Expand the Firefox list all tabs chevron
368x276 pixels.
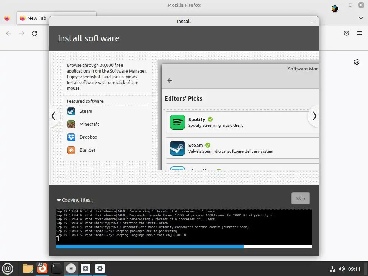361,18
